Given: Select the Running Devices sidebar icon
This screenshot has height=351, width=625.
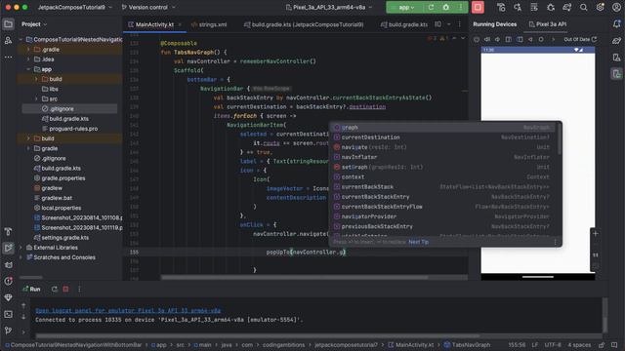Looking at the screenshot, I should coord(616,74).
